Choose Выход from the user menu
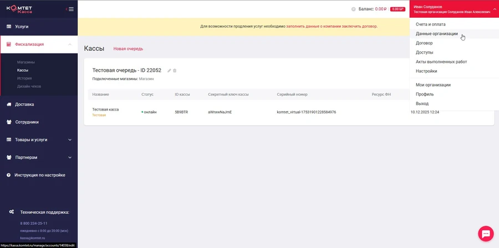This screenshot has width=499, height=248. coord(422,104)
